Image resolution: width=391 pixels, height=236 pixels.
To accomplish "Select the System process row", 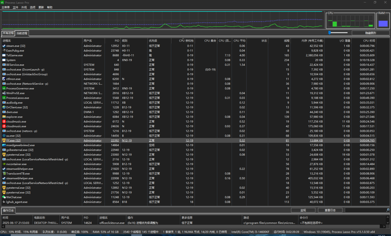I will coord(188,60).
